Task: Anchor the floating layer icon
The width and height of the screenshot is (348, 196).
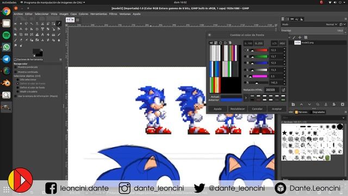Action: tap(326, 104)
